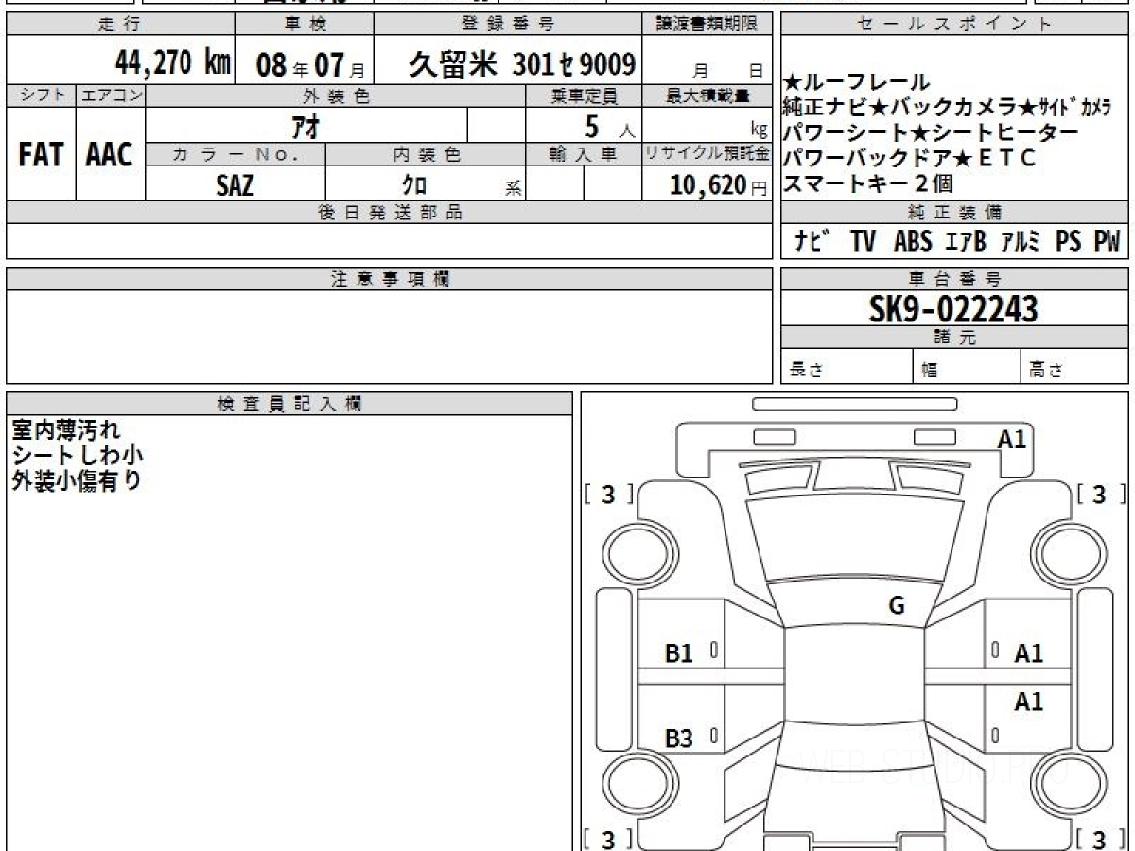The image size is (1135, 851).
Task: Click the カラーNo. header
Action: pos(236,154)
